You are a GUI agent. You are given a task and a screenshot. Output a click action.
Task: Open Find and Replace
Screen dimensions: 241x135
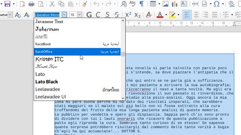(x=124, y=4)
